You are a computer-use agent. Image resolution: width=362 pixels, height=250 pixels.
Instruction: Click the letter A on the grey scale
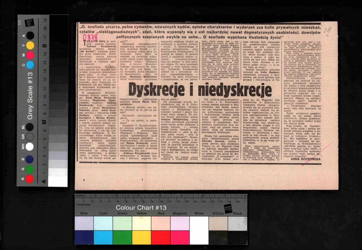click(44, 181)
